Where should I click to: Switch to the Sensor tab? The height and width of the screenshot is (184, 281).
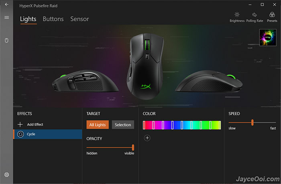click(79, 19)
